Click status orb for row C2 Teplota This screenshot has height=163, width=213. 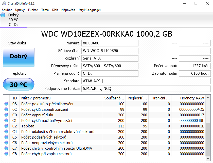[x=6, y=126]
